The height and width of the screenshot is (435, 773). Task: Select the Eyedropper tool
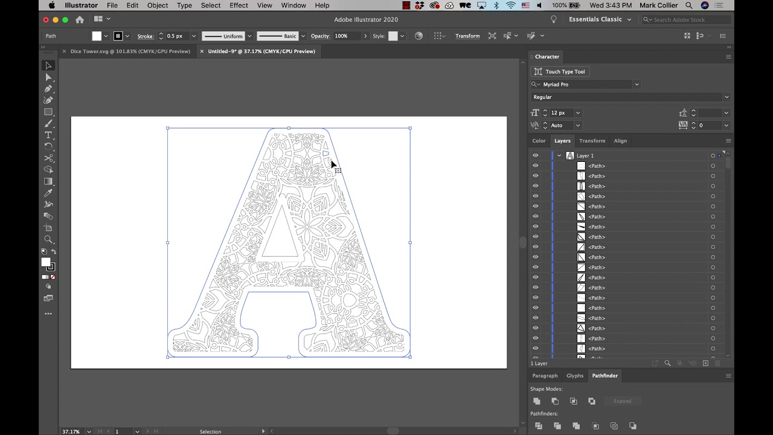click(x=48, y=193)
